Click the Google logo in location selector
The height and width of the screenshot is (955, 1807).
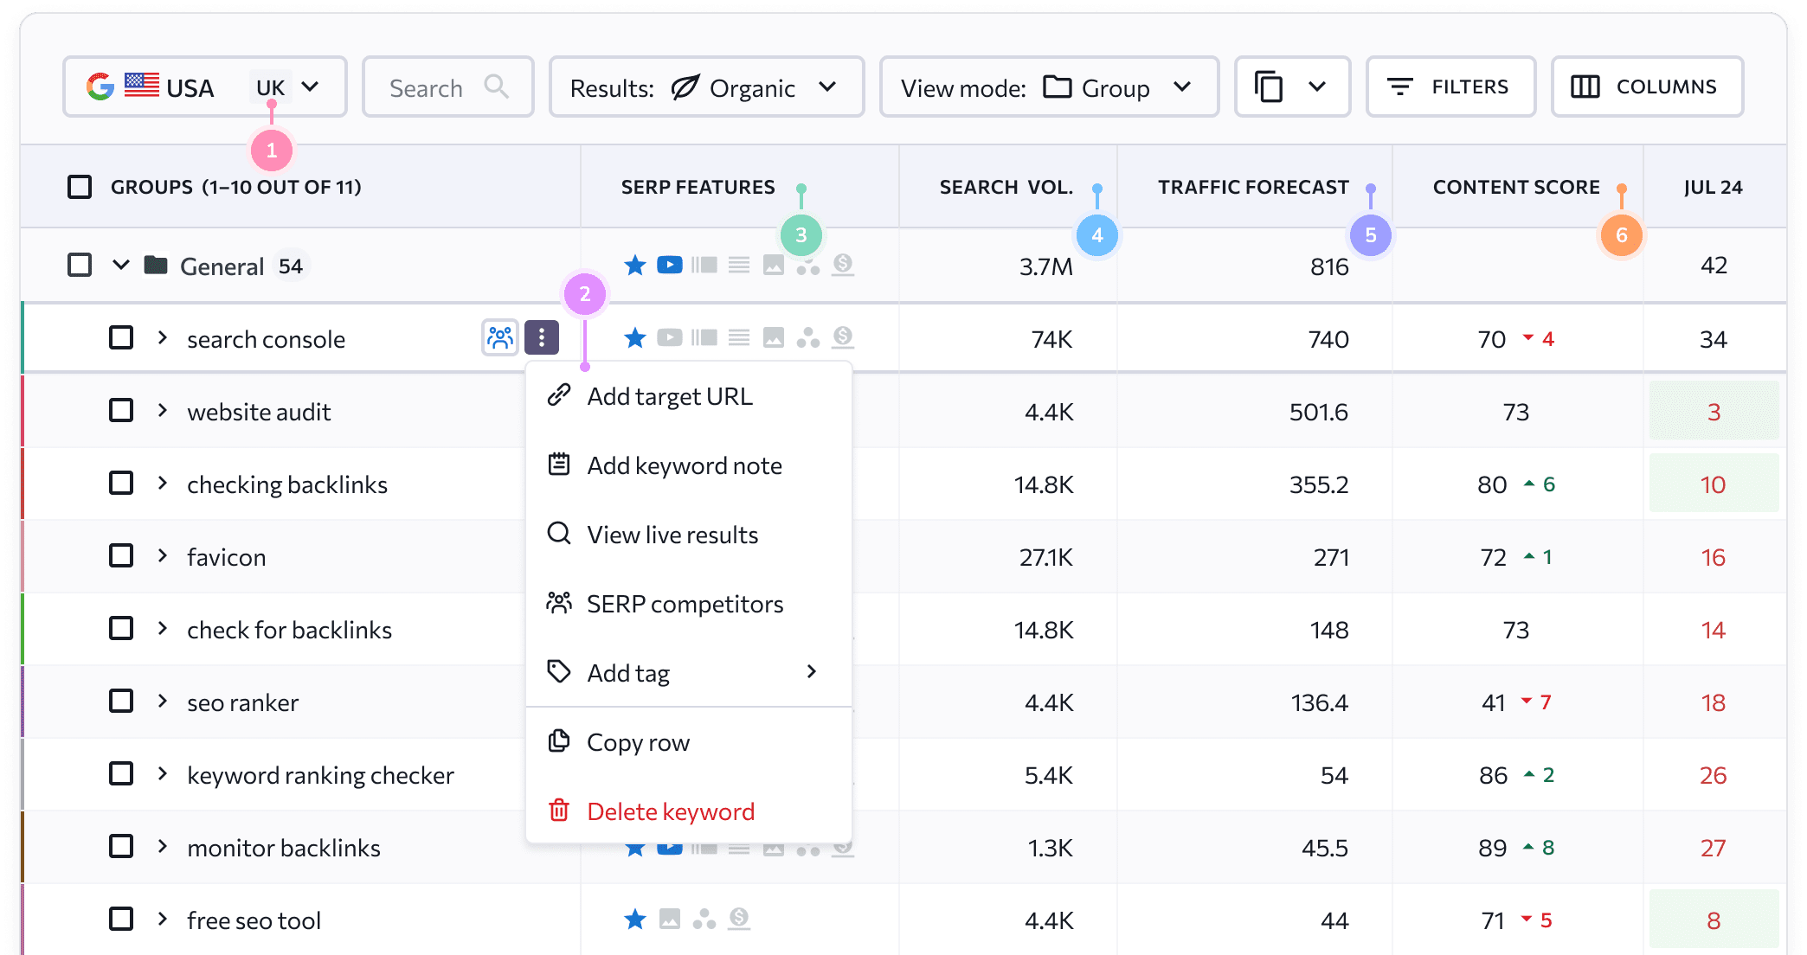pyautogui.click(x=100, y=87)
